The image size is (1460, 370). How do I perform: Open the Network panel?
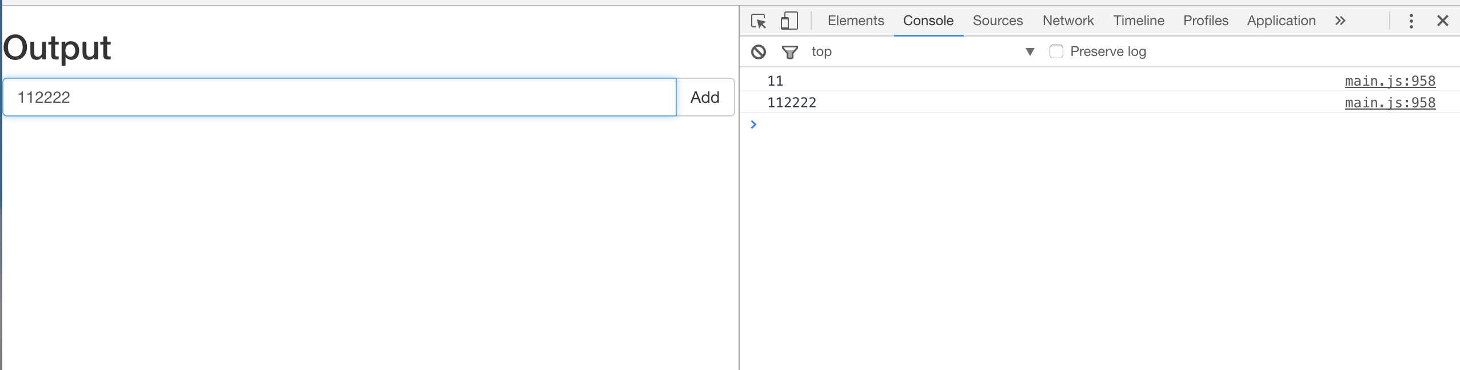(1067, 21)
